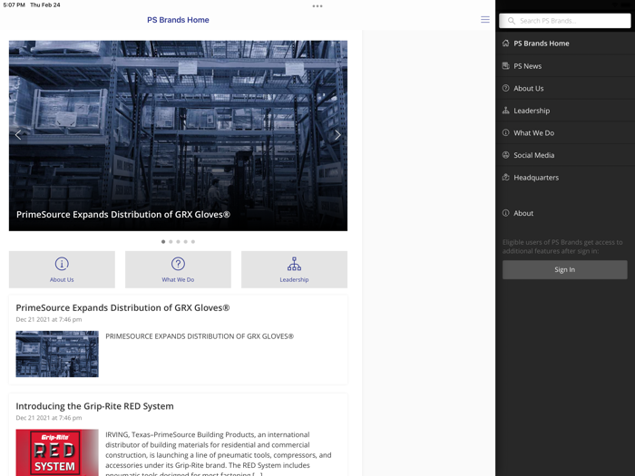Viewport: 635px width, 476px height.
Task: Select the fourth carousel dot
Action: coord(185,242)
